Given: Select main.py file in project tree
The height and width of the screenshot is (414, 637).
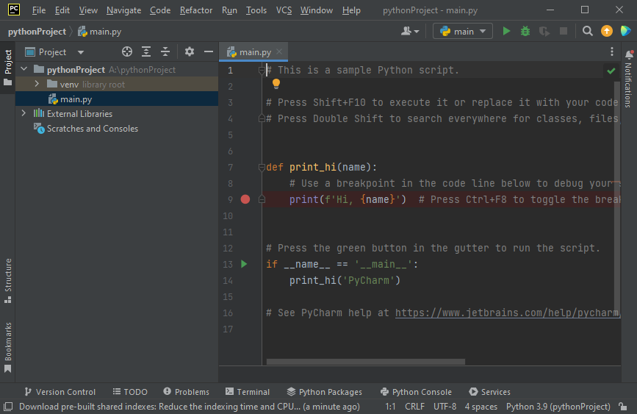Looking at the screenshot, I should (76, 99).
